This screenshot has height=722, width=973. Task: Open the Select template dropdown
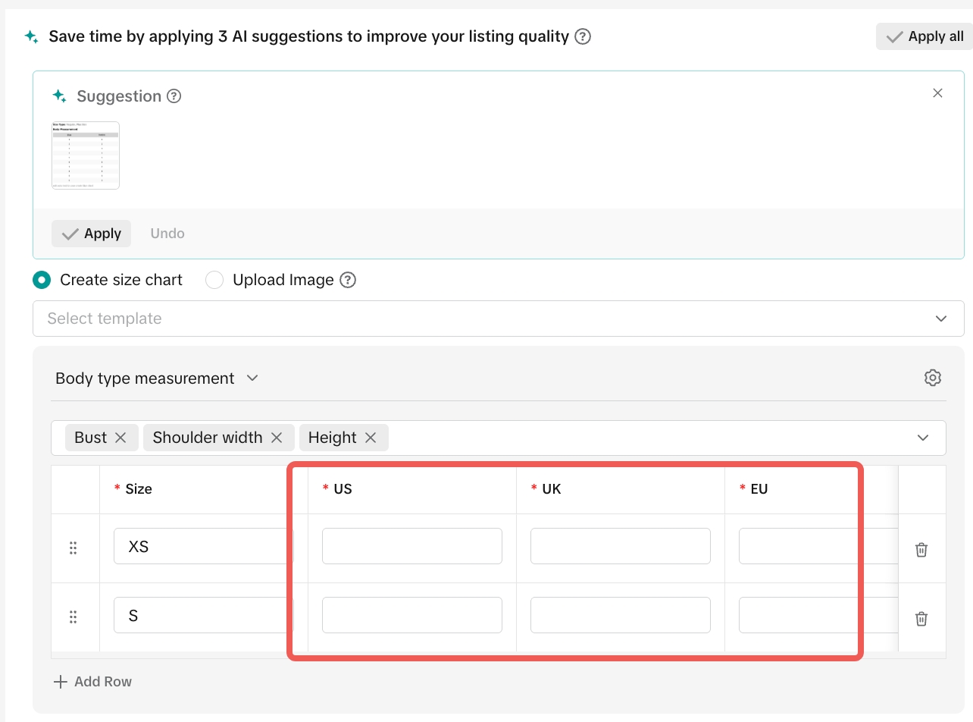(x=498, y=319)
